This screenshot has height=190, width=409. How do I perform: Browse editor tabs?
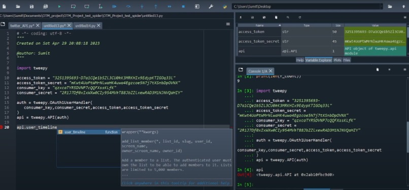[x=3, y=24]
